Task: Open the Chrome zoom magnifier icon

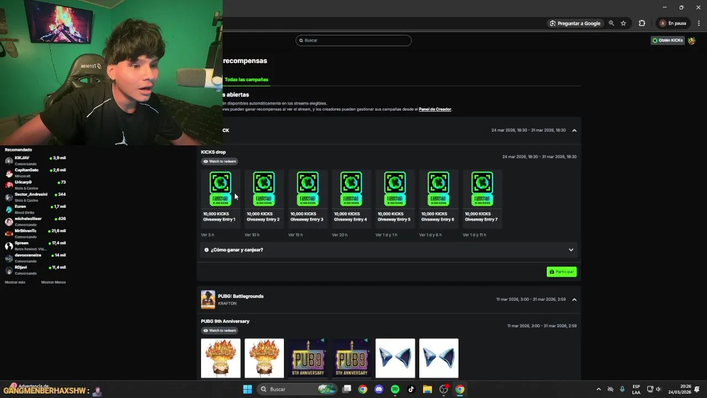Action: click(611, 23)
